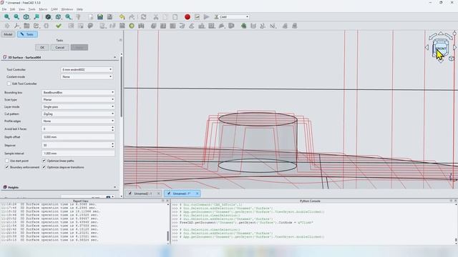Click the Avoid last X faces stepper arrows
The width and height of the screenshot is (458, 257).
(x=112, y=128)
